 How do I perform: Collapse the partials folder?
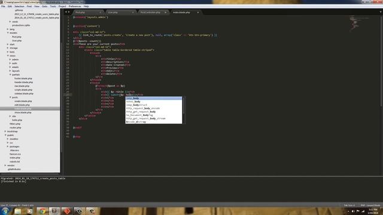pyautogui.click(x=10, y=75)
